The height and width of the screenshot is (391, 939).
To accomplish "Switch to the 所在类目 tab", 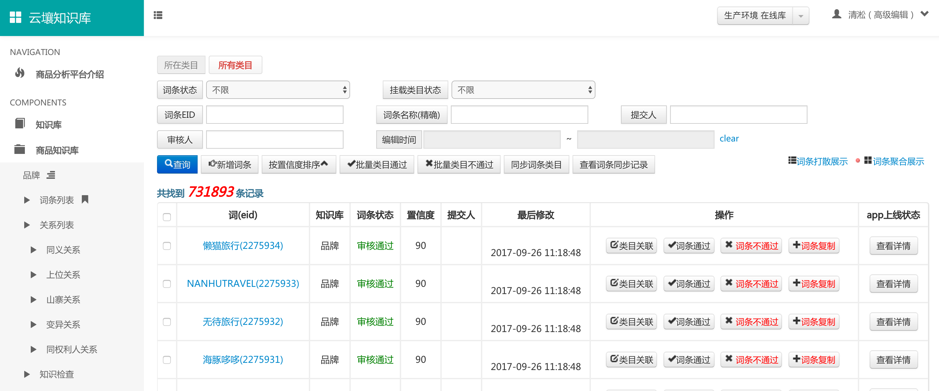I will coord(181,65).
